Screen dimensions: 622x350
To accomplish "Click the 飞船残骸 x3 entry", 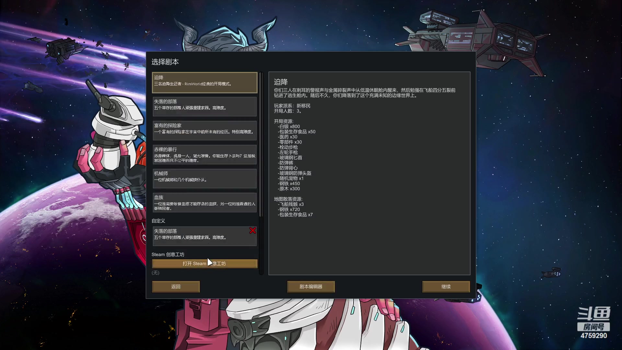I will [291, 204].
